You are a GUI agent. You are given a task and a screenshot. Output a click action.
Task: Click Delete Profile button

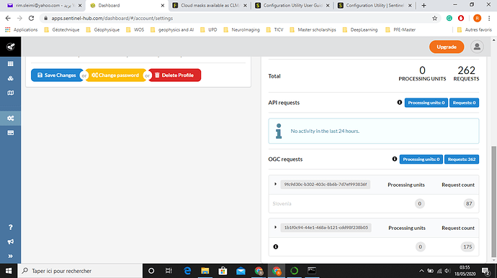click(x=174, y=75)
